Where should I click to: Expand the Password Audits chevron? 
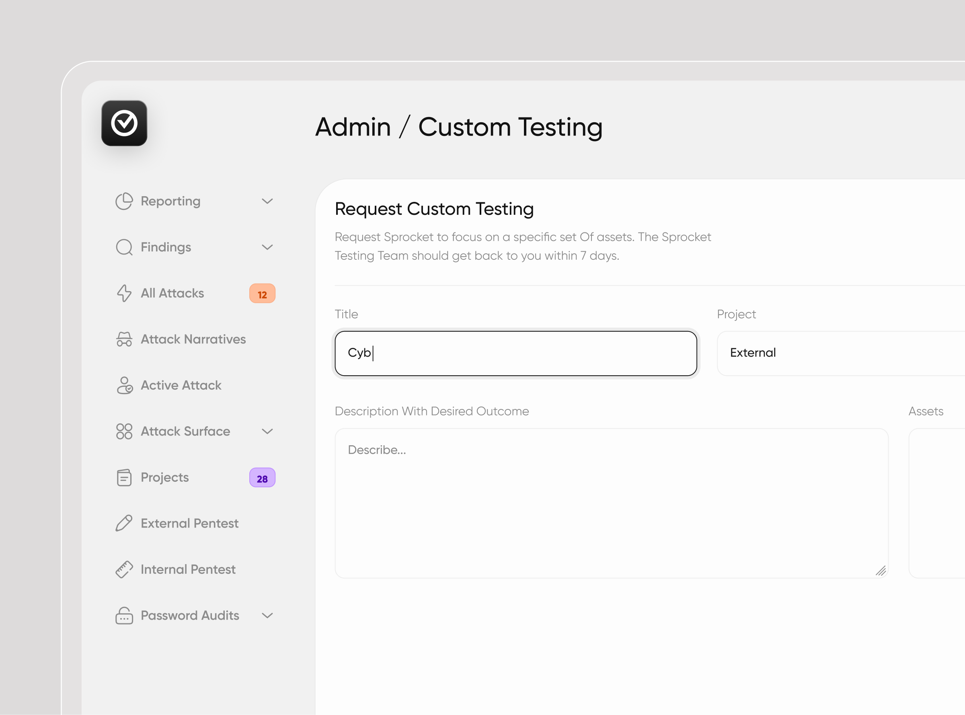tap(267, 615)
